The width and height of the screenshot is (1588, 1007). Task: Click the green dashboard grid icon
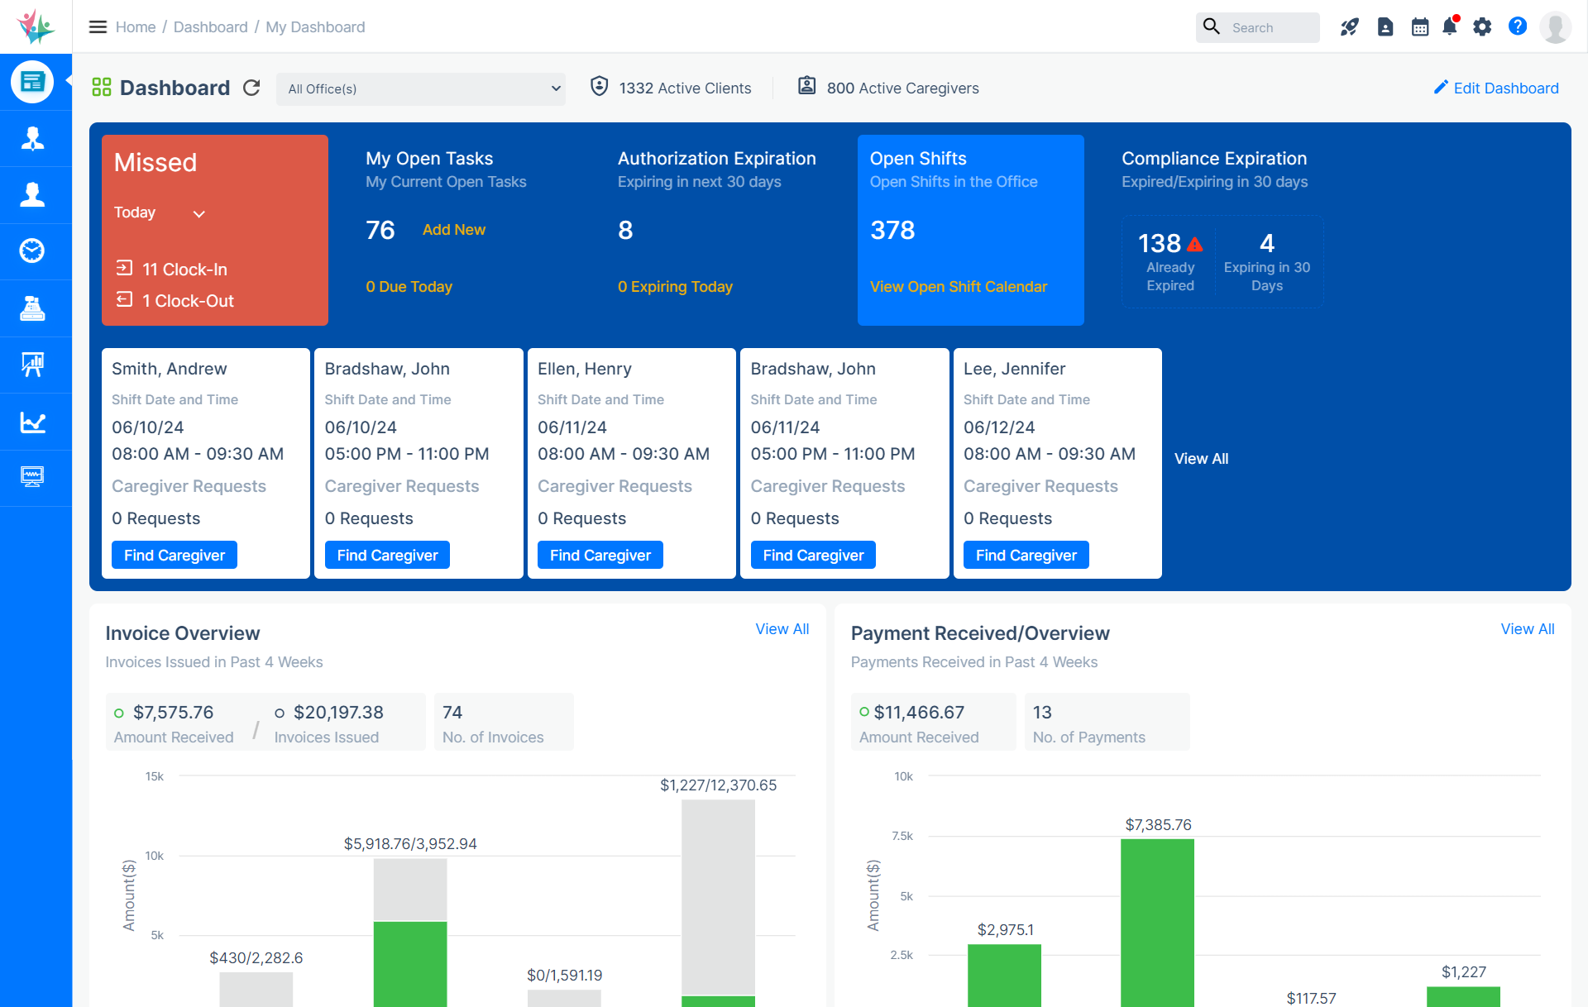point(102,87)
